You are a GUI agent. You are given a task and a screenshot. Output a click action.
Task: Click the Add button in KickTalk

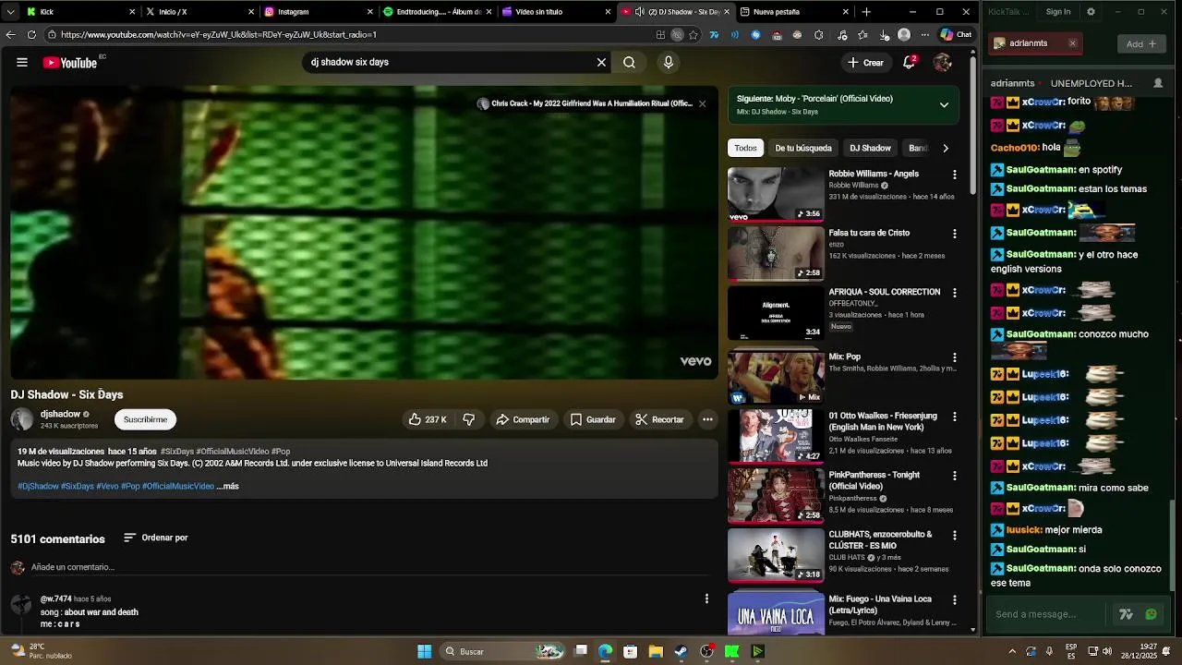point(1141,43)
